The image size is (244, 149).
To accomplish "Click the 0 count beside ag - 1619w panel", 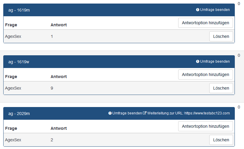I will (x=239, y=55).
